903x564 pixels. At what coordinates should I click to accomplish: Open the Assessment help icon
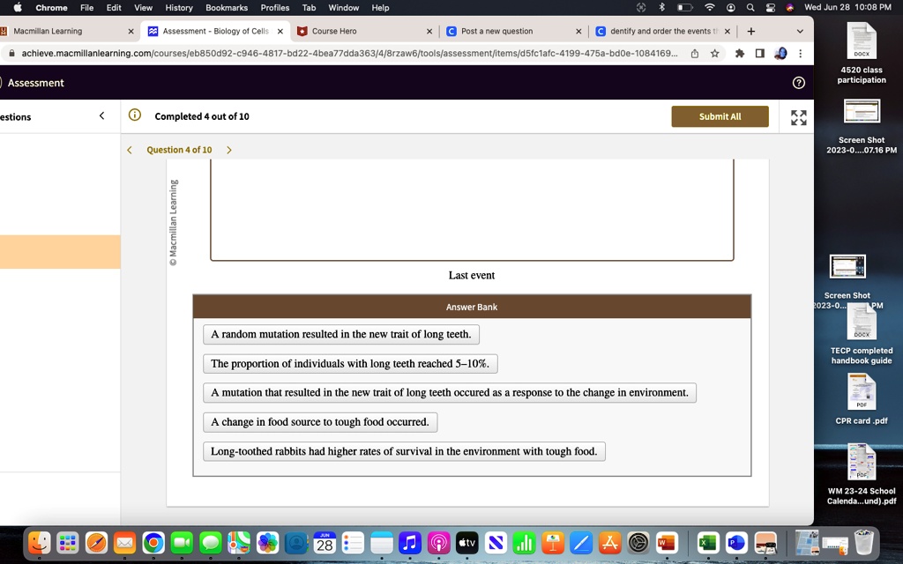click(798, 82)
